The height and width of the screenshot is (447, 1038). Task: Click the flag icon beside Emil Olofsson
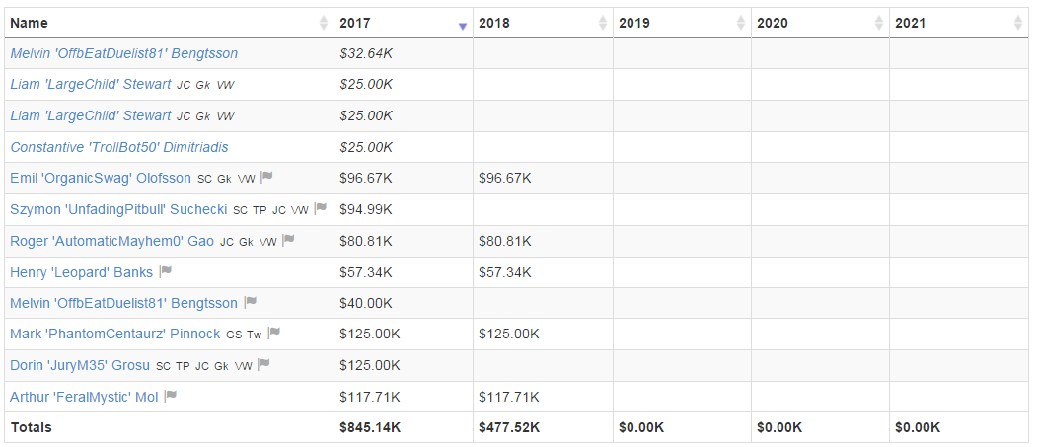[x=266, y=178]
